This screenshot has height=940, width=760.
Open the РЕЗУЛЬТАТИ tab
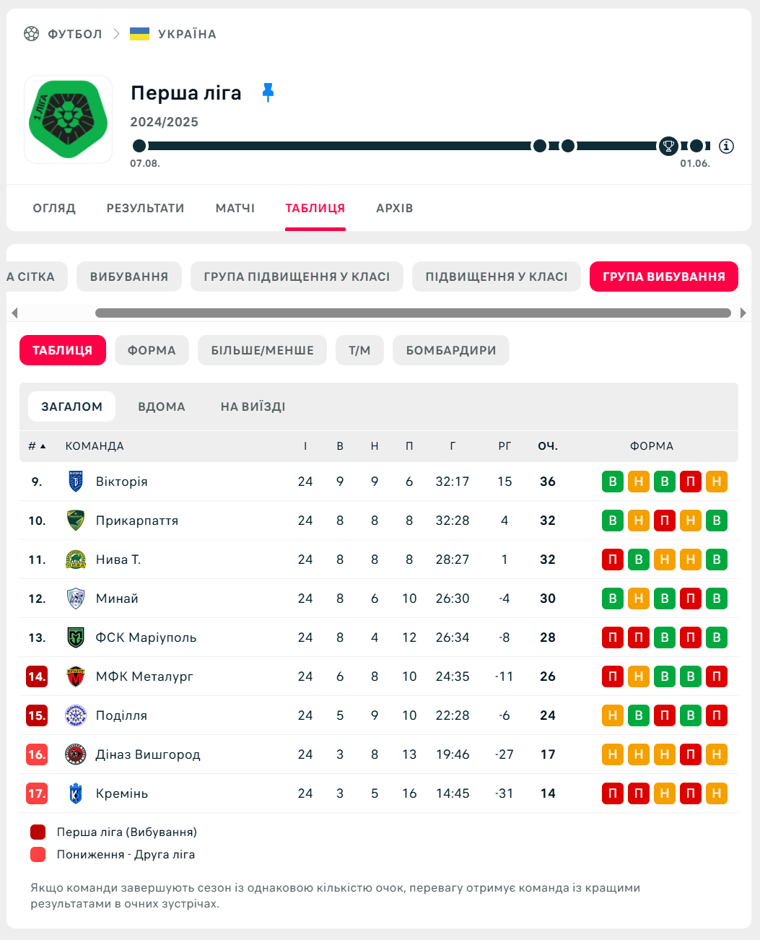(145, 208)
